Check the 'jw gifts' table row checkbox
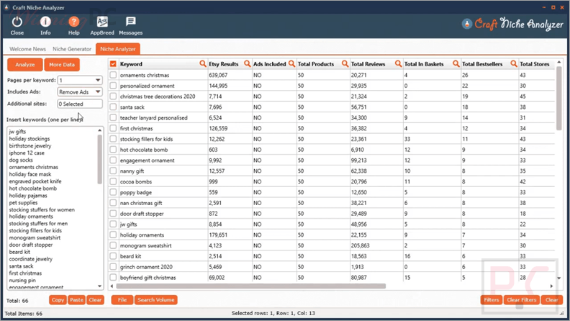 coord(113,224)
